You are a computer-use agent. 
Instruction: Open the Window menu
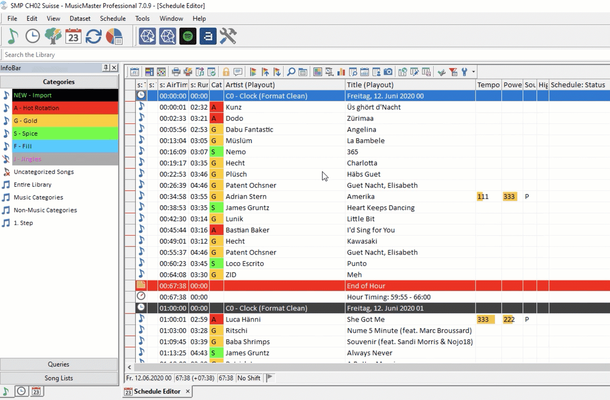pos(171,18)
